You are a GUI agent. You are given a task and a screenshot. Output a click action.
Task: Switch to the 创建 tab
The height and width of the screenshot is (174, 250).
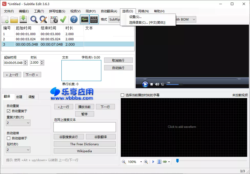point(19,97)
